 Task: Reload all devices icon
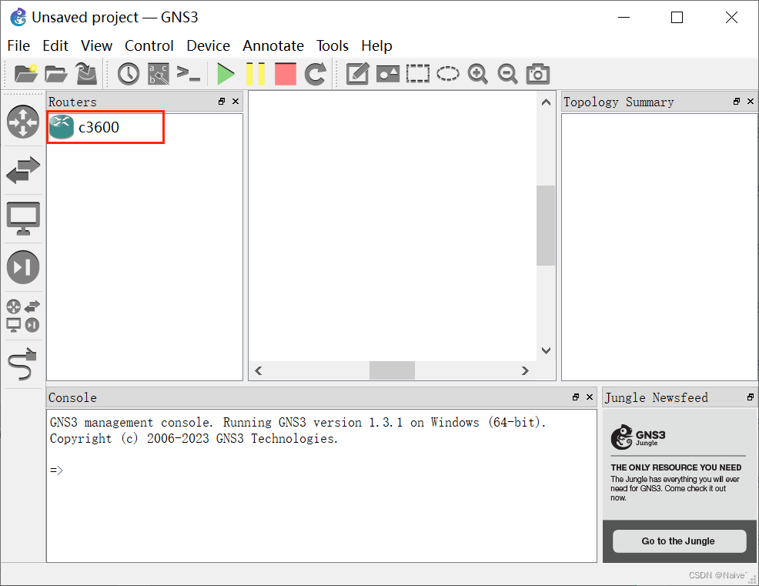click(315, 74)
